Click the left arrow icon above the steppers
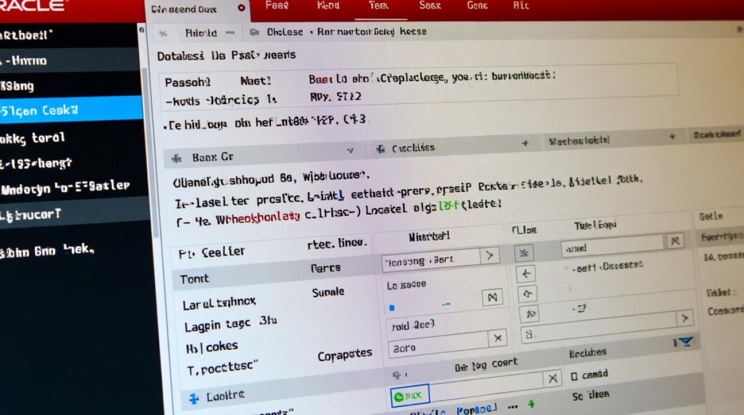Image resolution: width=744 pixels, height=415 pixels. [526, 273]
